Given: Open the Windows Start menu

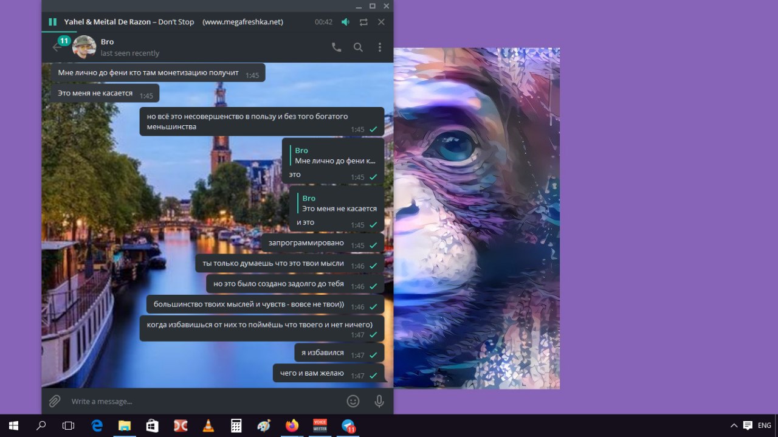Looking at the screenshot, I should (13, 425).
